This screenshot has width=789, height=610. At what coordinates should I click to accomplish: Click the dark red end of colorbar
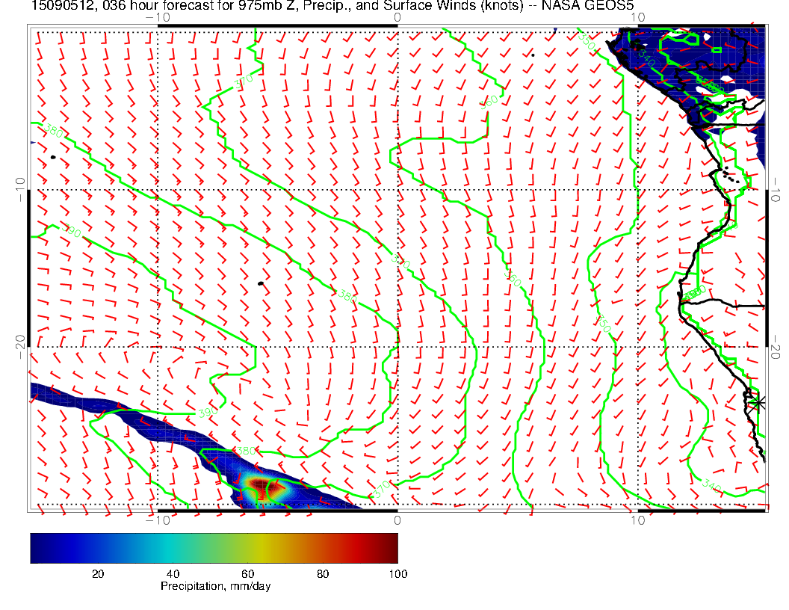(392, 548)
